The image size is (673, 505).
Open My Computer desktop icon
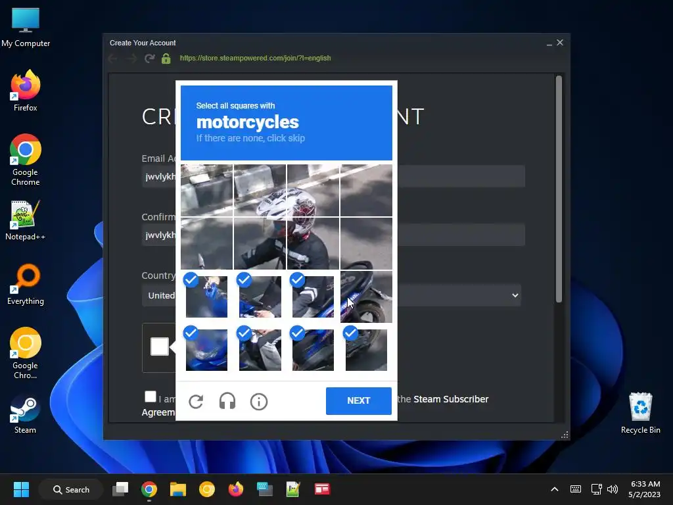[26, 27]
